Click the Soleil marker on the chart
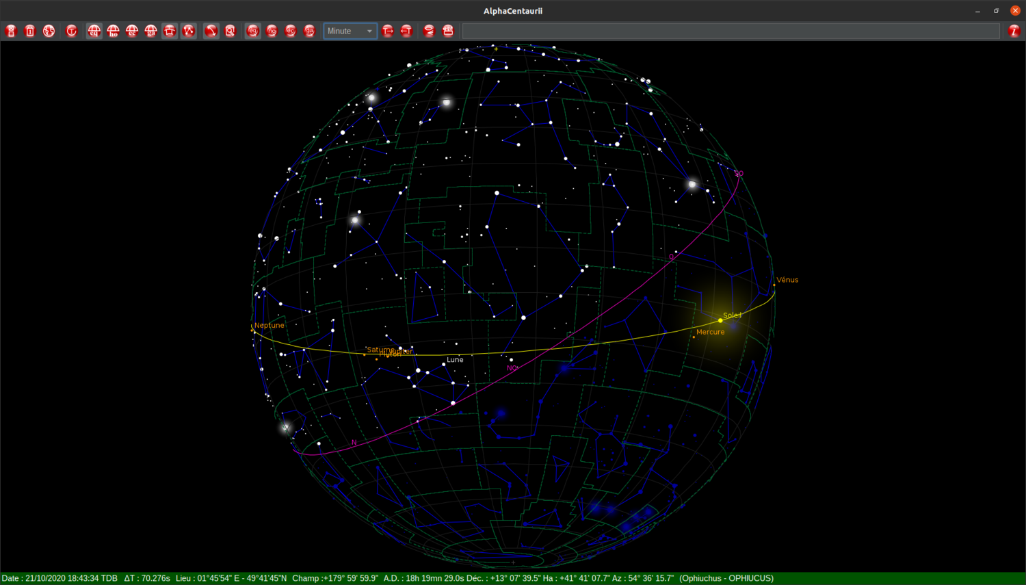The height and width of the screenshot is (585, 1026). pyautogui.click(x=720, y=319)
